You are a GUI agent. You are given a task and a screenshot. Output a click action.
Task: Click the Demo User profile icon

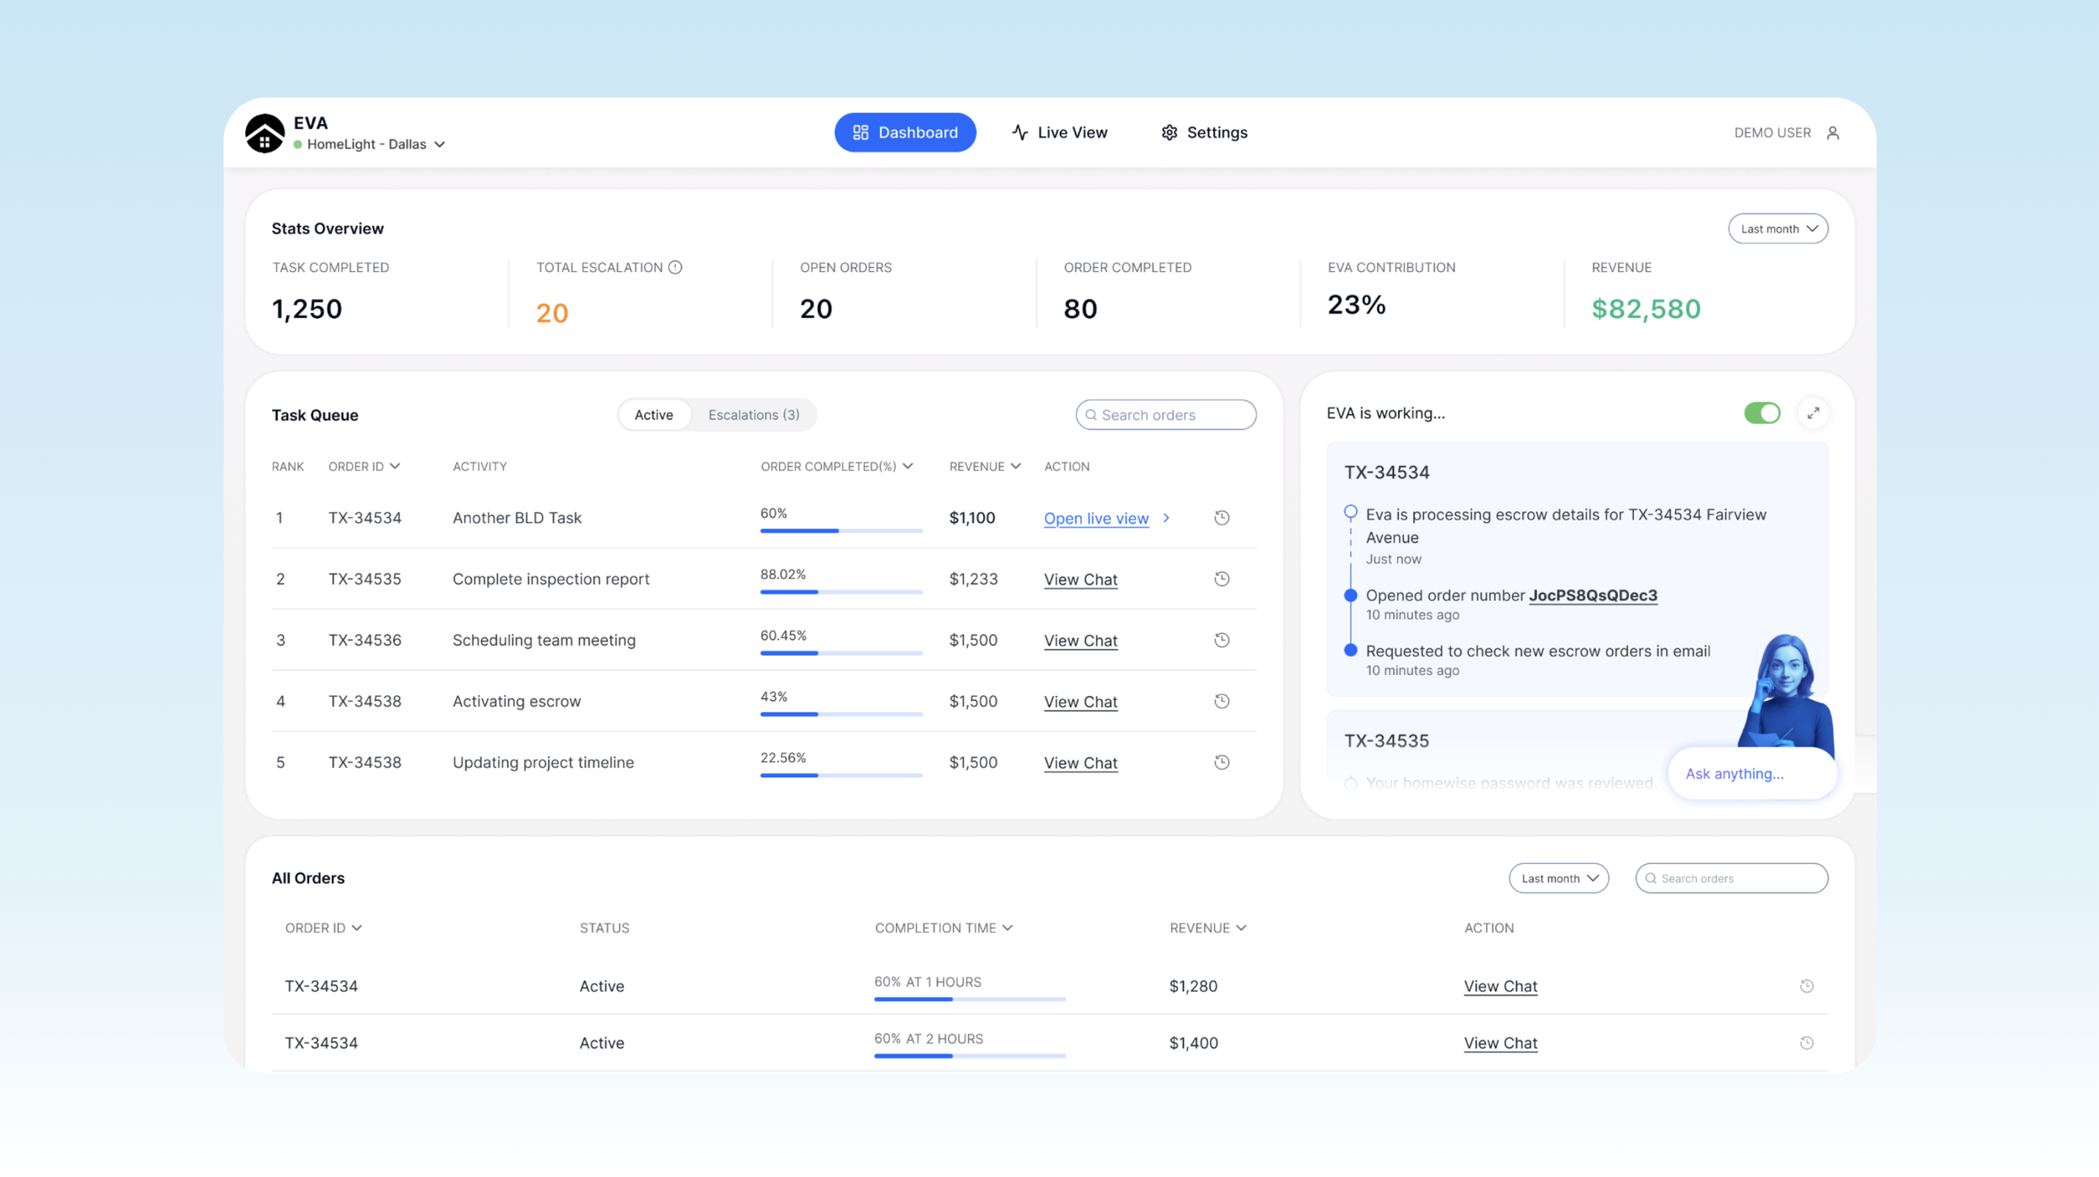(1833, 133)
